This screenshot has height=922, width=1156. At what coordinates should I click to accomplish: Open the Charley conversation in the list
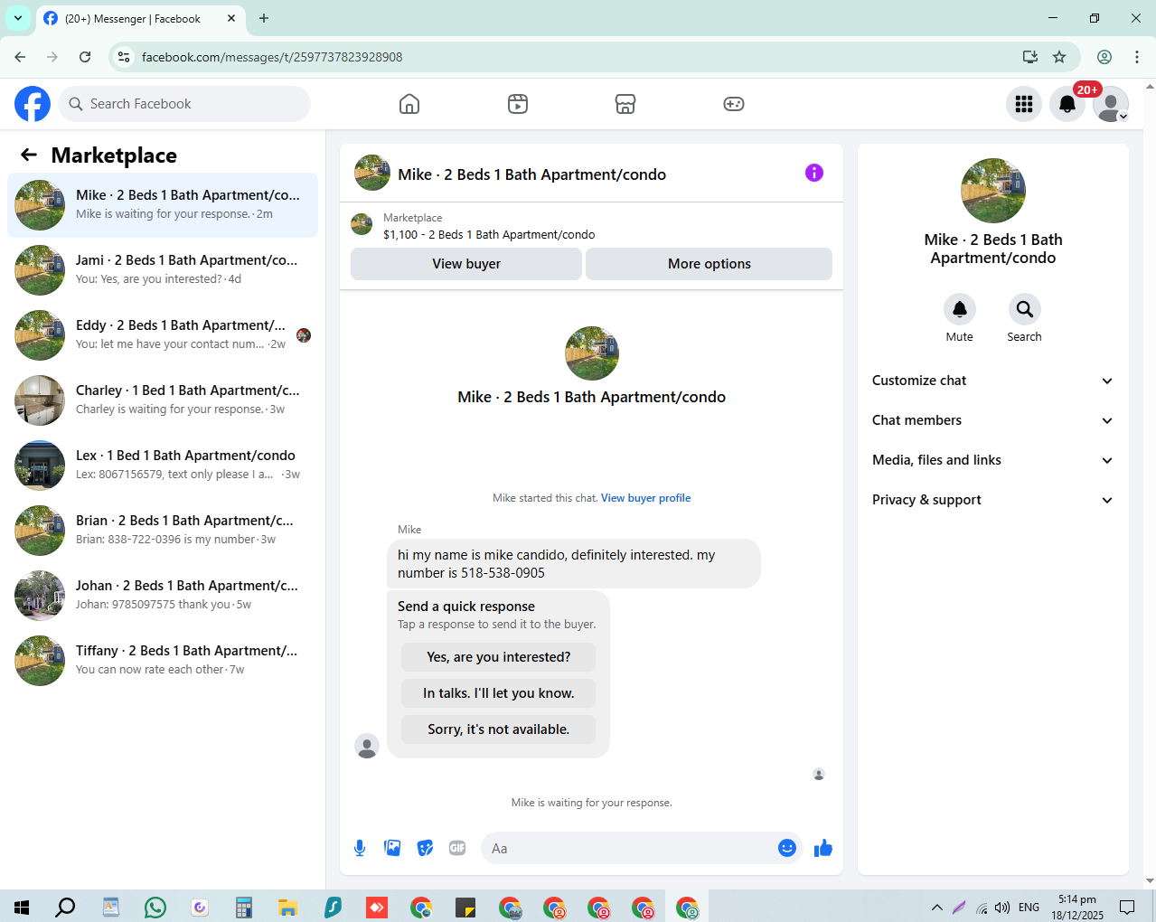point(163,400)
